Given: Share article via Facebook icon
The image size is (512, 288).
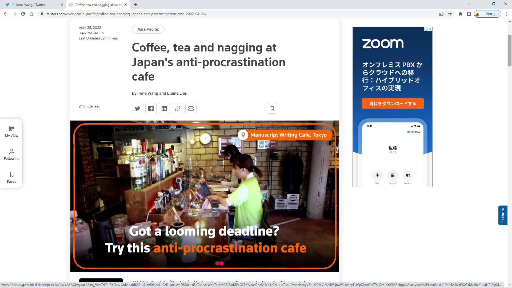Looking at the screenshot, I should [x=151, y=109].
